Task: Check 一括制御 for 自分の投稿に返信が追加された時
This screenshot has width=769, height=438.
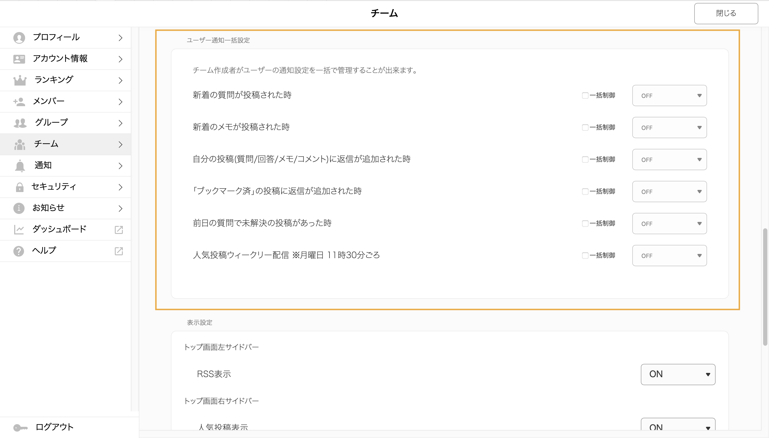Action: 585,160
